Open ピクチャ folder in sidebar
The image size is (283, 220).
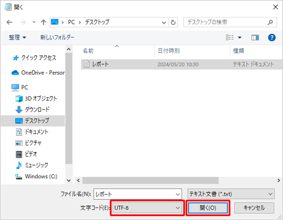[x=28, y=143]
